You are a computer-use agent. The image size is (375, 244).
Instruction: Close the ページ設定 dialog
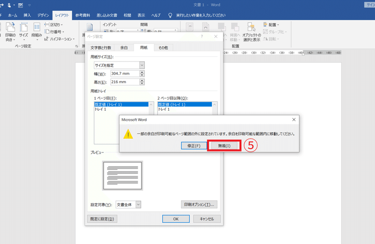pos(216,37)
